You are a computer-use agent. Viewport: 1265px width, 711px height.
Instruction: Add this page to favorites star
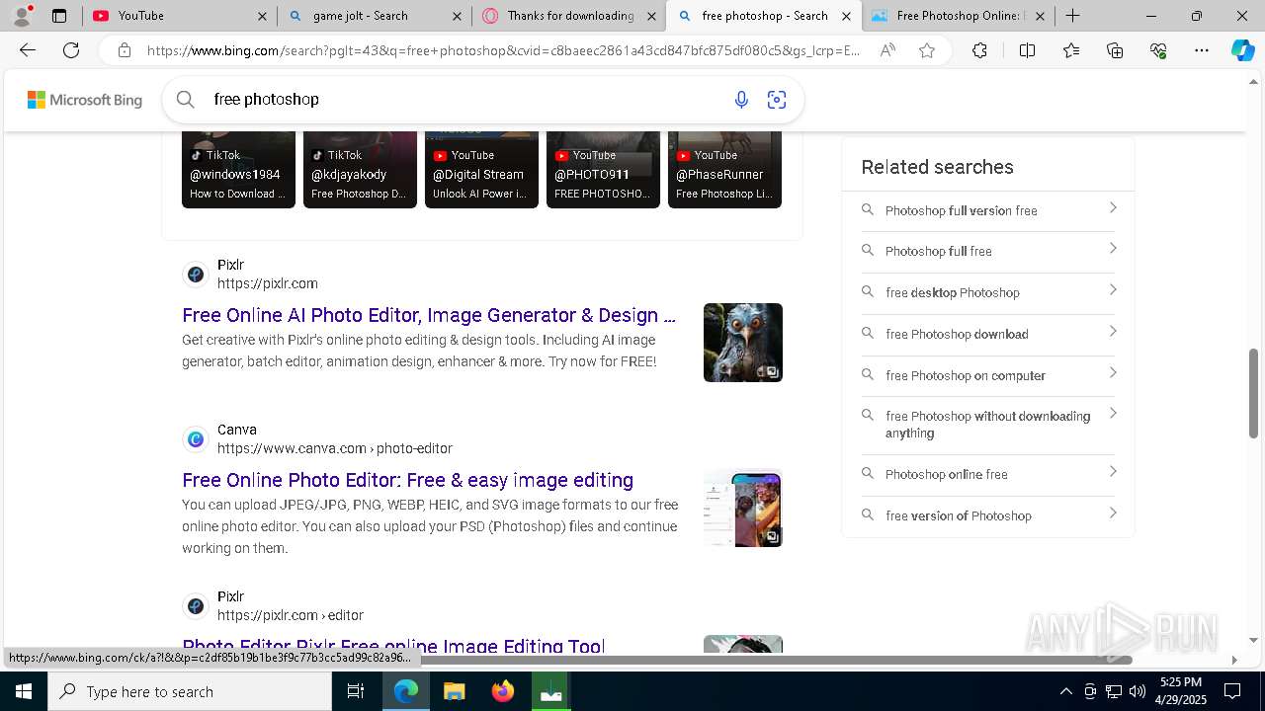(x=927, y=50)
